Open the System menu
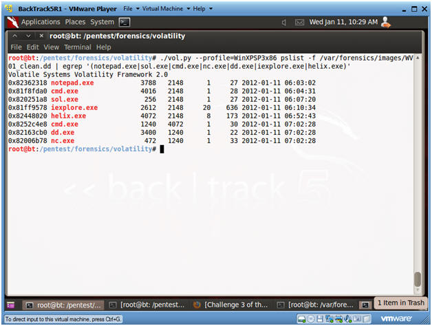Screen dimensions: 432x326 (102, 22)
